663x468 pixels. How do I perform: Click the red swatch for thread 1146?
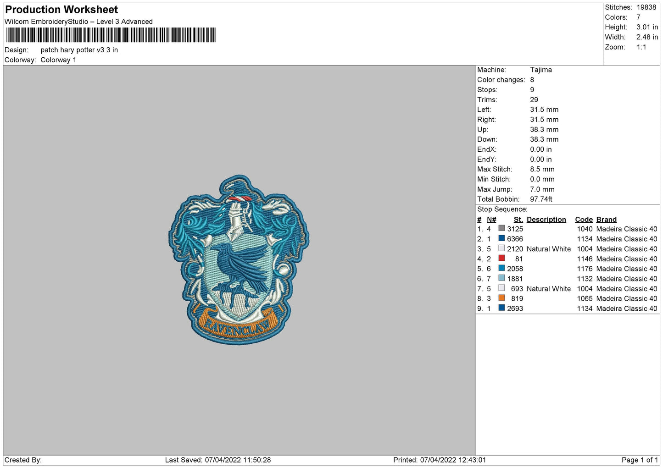[x=501, y=258]
